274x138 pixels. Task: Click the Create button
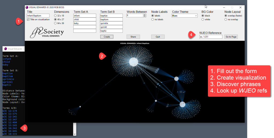click(x=107, y=37)
